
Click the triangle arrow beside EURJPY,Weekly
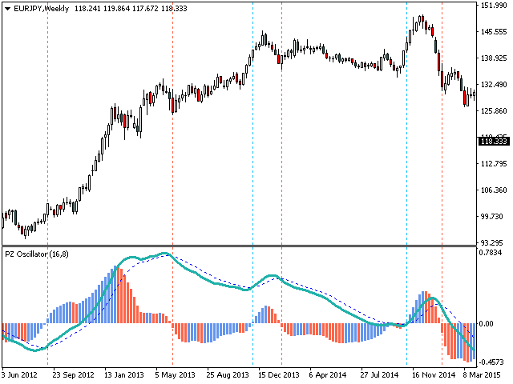tap(7, 8)
